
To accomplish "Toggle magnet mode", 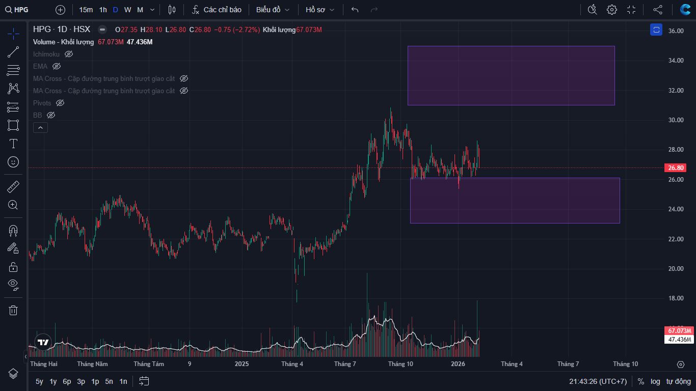I will coord(13,230).
